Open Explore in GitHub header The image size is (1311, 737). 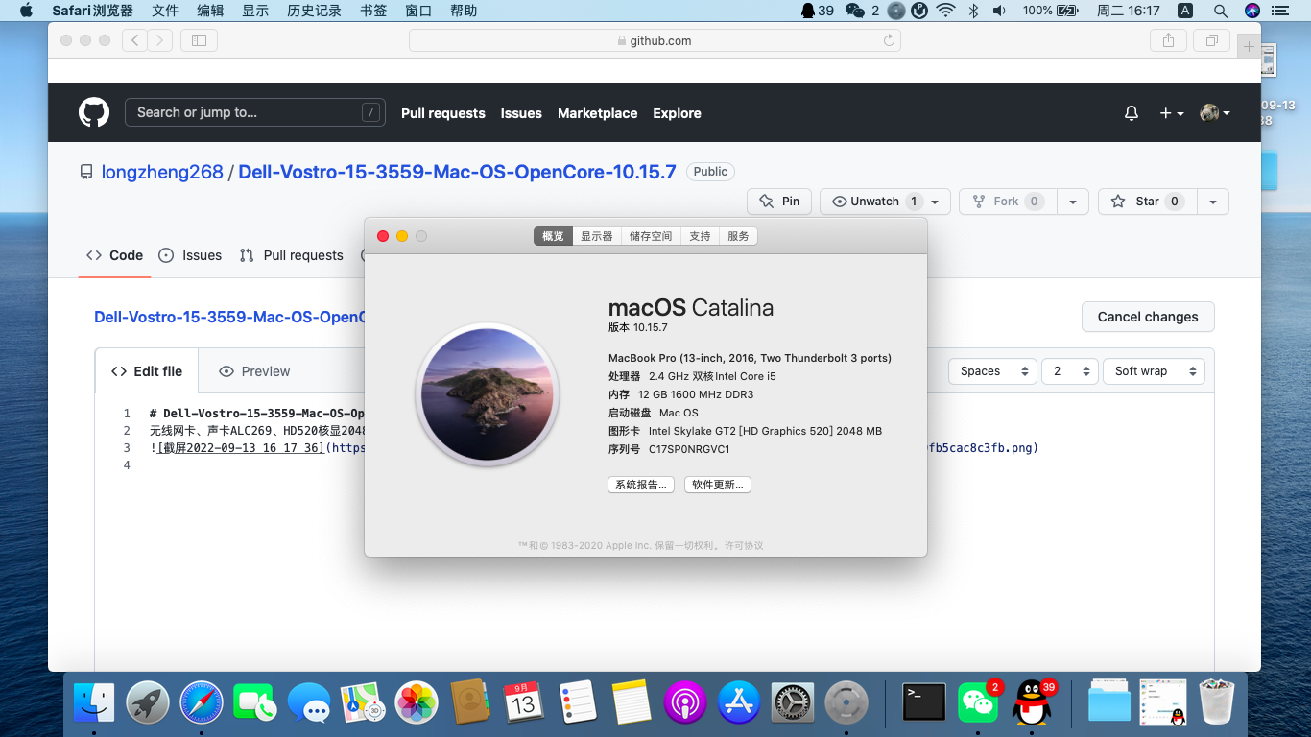coord(677,113)
